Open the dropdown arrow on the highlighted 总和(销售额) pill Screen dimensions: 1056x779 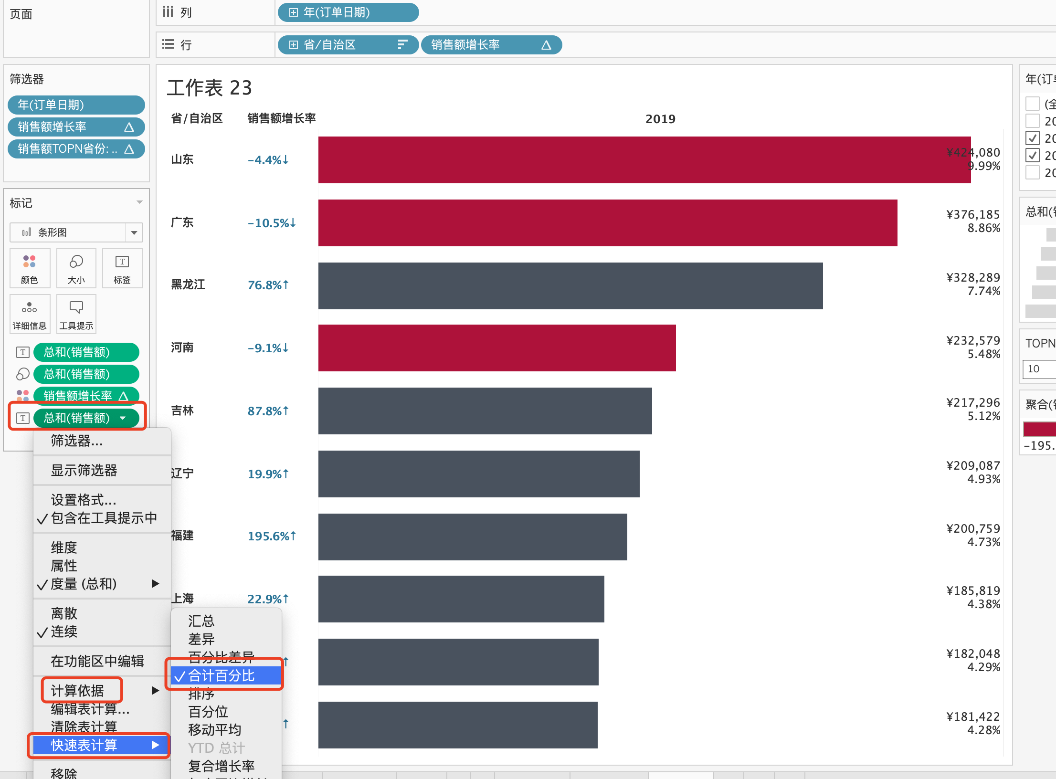123,418
